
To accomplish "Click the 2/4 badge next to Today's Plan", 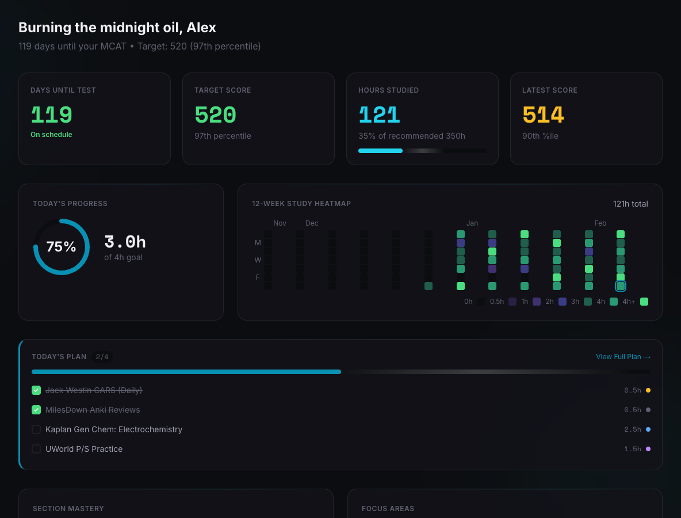I will pos(102,357).
